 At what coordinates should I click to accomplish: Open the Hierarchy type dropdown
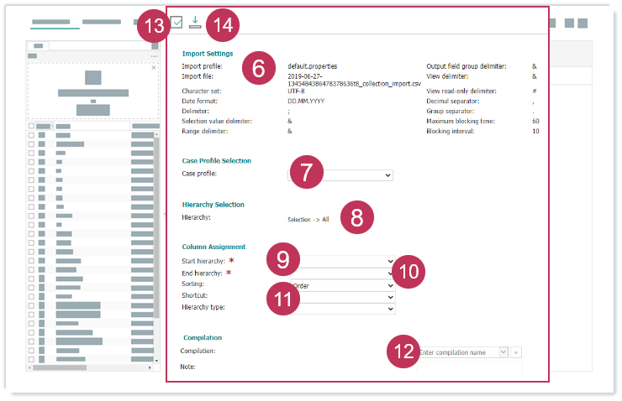coord(340,309)
